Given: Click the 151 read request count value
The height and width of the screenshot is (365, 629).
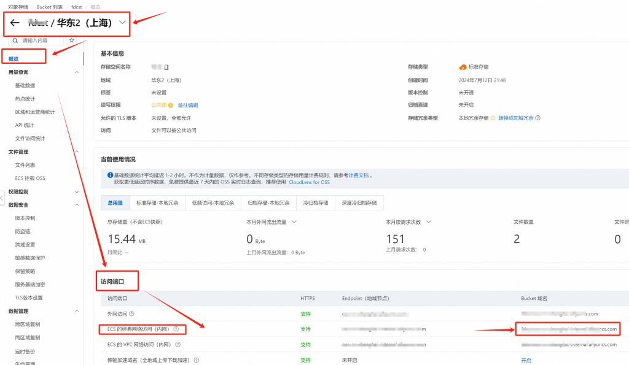Looking at the screenshot, I should (x=395, y=239).
